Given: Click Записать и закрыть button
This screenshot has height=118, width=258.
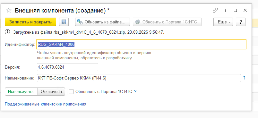Looking at the screenshot, I should (x=30, y=22).
